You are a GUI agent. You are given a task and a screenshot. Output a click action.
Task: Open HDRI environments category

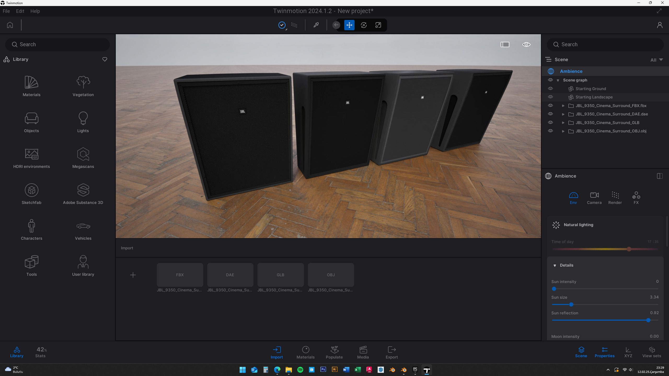click(31, 158)
